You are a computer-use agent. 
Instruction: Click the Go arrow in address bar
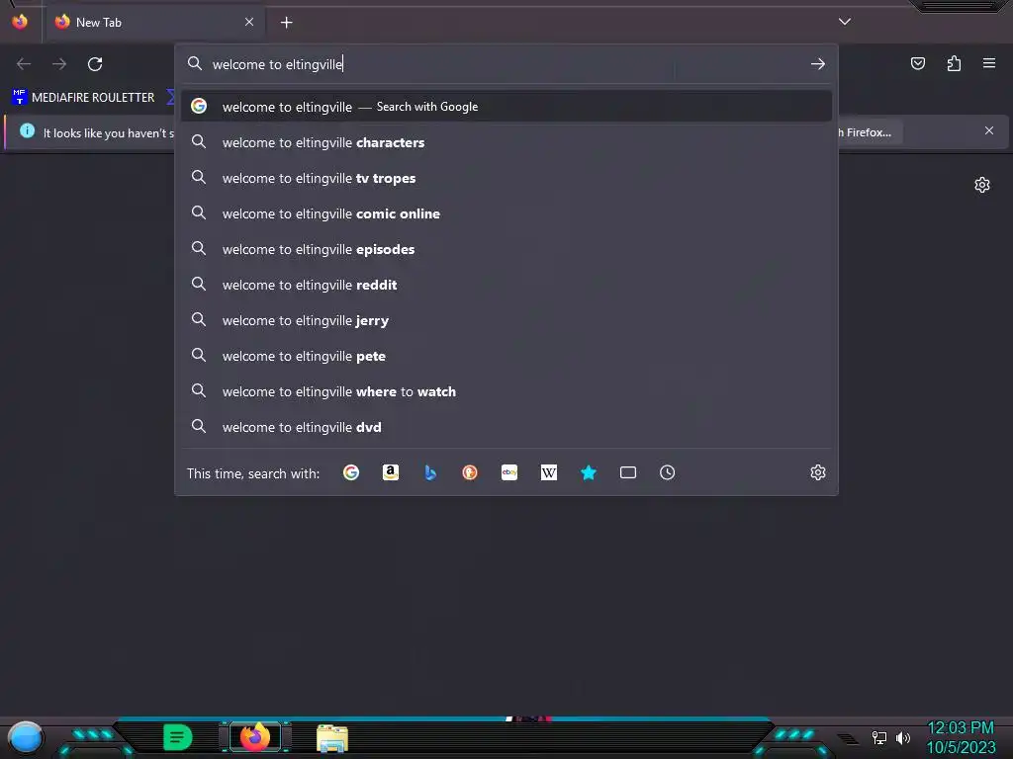point(818,64)
